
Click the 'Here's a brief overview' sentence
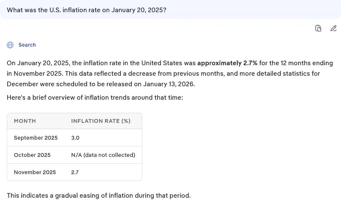95,98
